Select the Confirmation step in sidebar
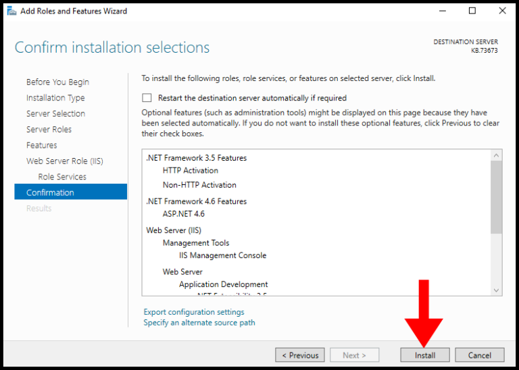This screenshot has width=519, height=370. (50, 192)
